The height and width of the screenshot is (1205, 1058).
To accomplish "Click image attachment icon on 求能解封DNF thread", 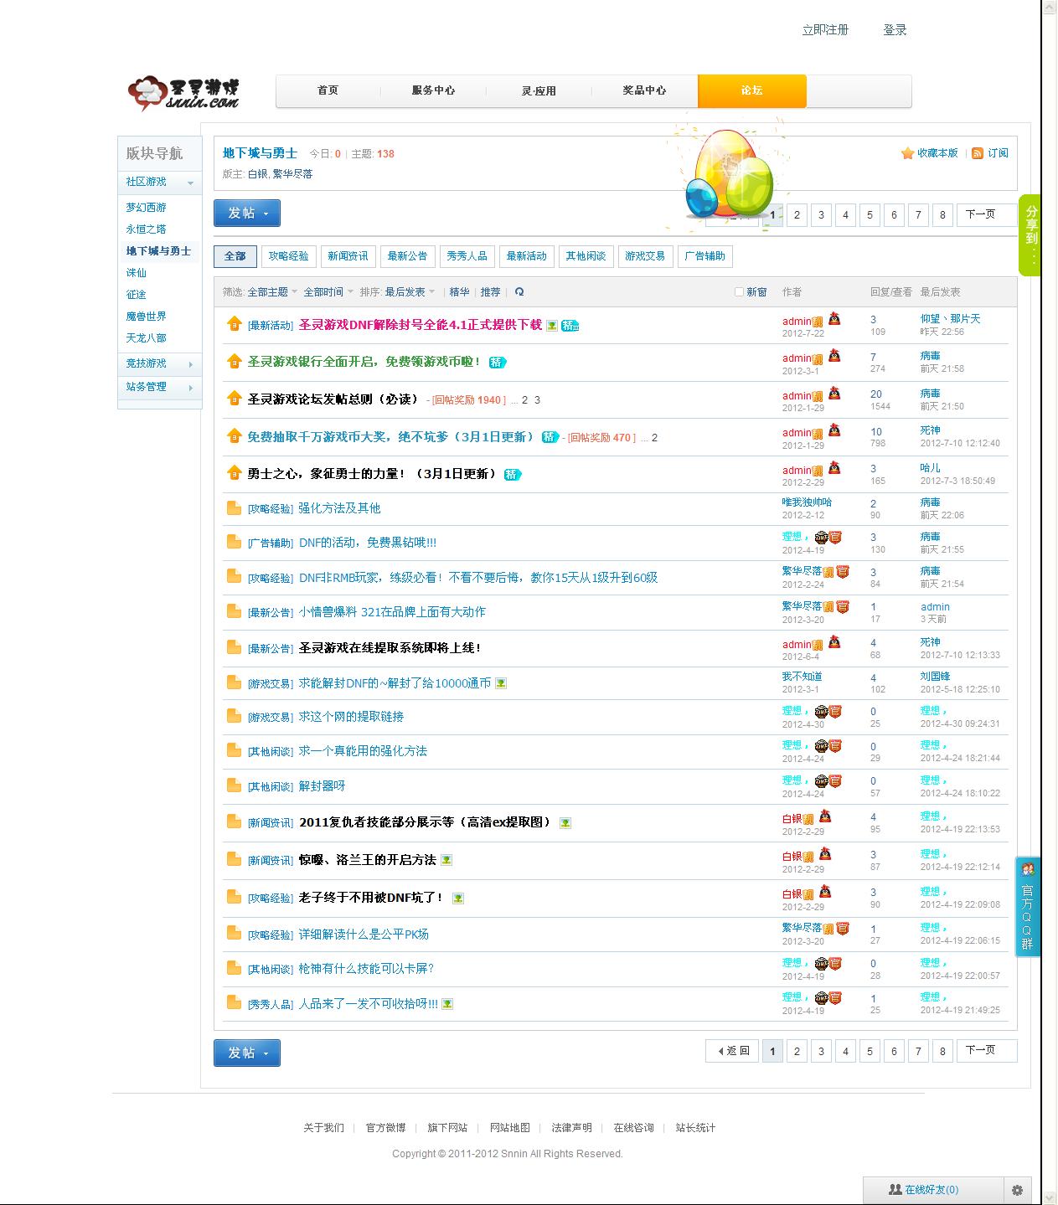I will pyautogui.click(x=501, y=683).
